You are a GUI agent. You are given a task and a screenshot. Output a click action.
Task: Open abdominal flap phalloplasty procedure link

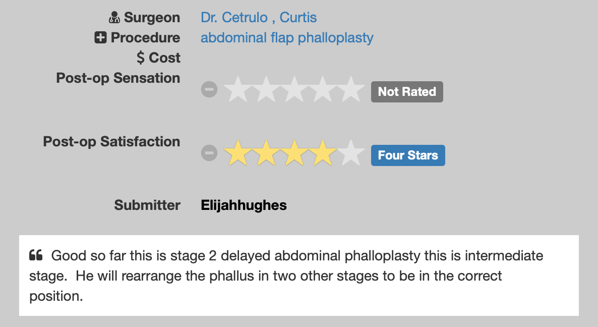[287, 38]
